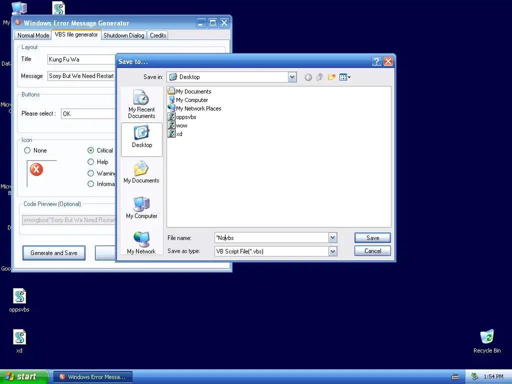Click the Help question mark in Save dialog
This screenshot has height=384, width=512.
[376, 61]
